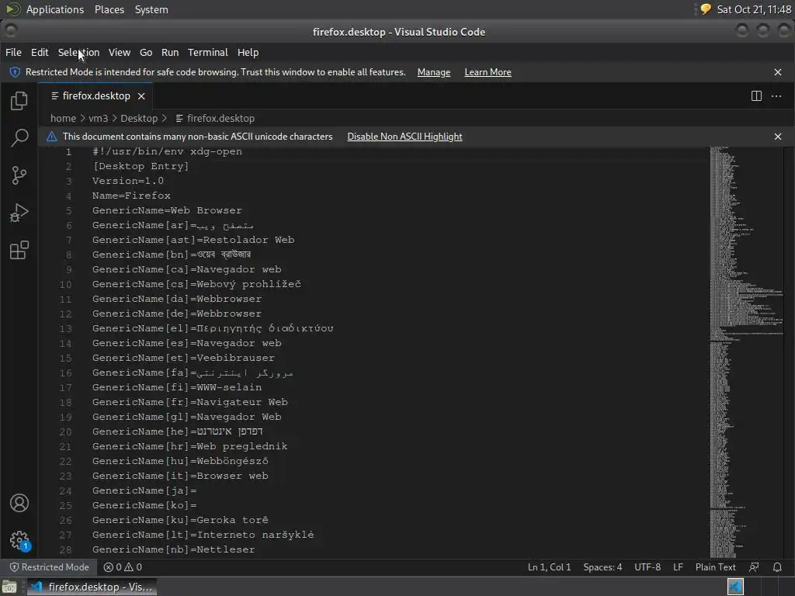Click Ln 1, Col 1 cursor position indicator
Screen dimensions: 795x596
pos(549,567)
